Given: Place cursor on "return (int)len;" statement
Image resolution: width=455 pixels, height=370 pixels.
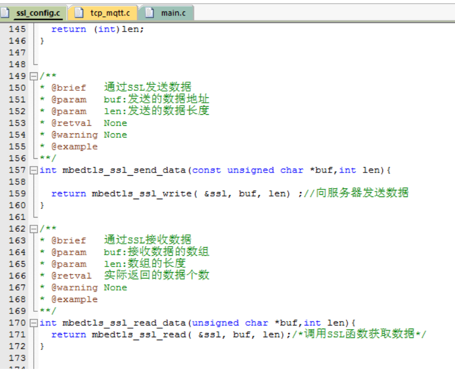Looking at the screenshot, I should pos(98,29).
